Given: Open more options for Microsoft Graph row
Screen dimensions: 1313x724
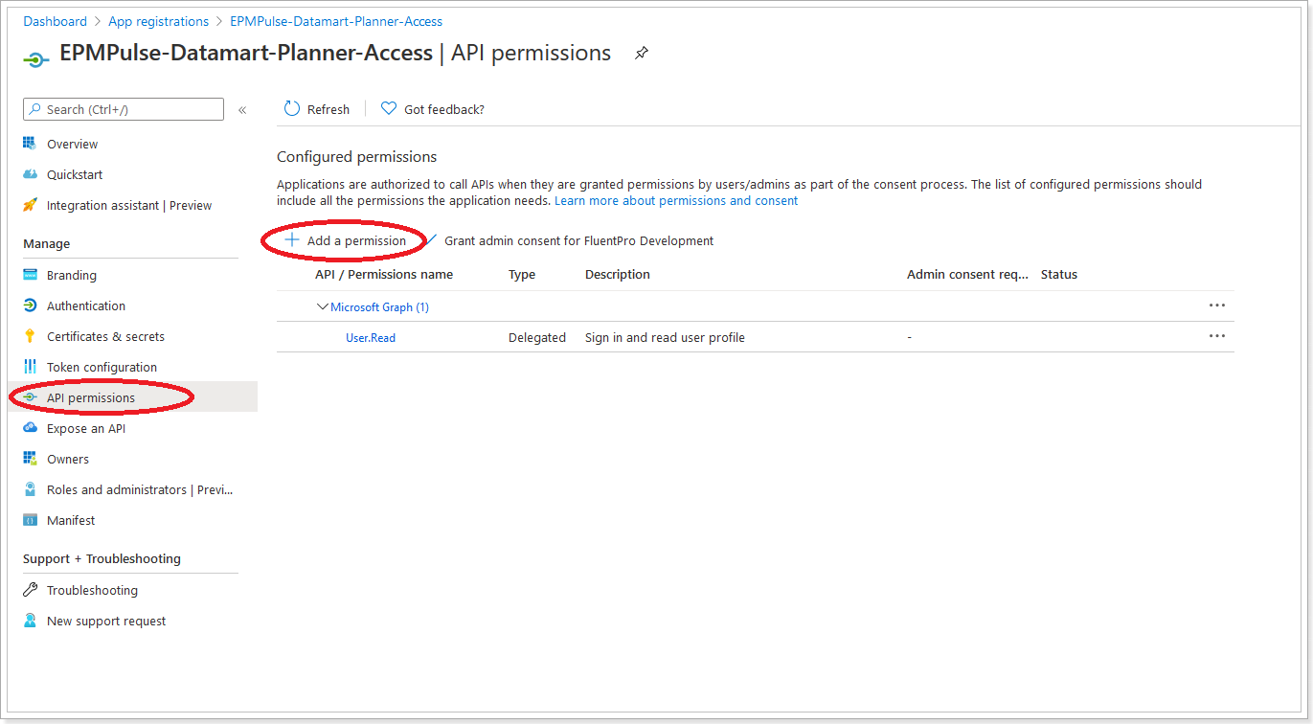Looking at the screenshot, I should 1217,305.
